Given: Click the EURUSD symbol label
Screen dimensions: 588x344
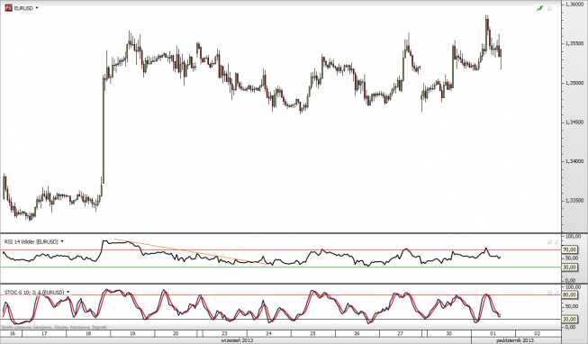Looking at the screenshot, I should click(23, 8).
